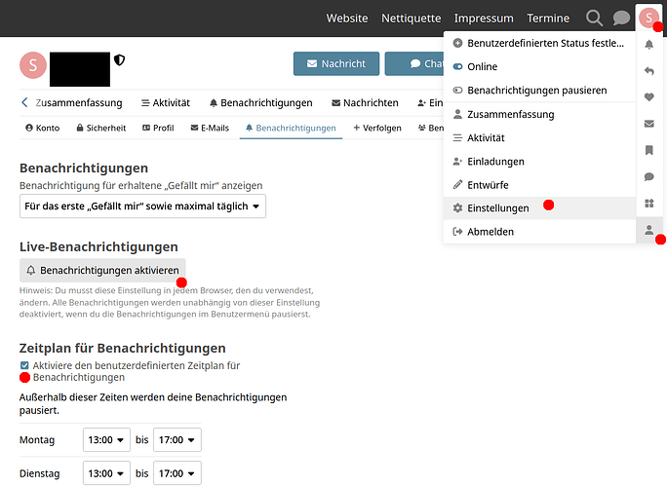Open Impressum link in header
667x487 pixels.
pyautogui.click(x=484, y=19)
